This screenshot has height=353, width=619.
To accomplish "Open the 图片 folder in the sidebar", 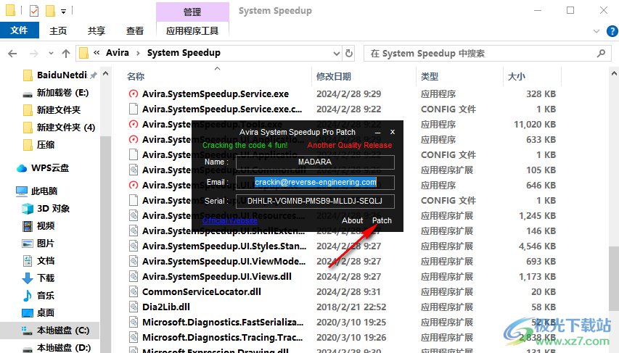I will 46,244.
